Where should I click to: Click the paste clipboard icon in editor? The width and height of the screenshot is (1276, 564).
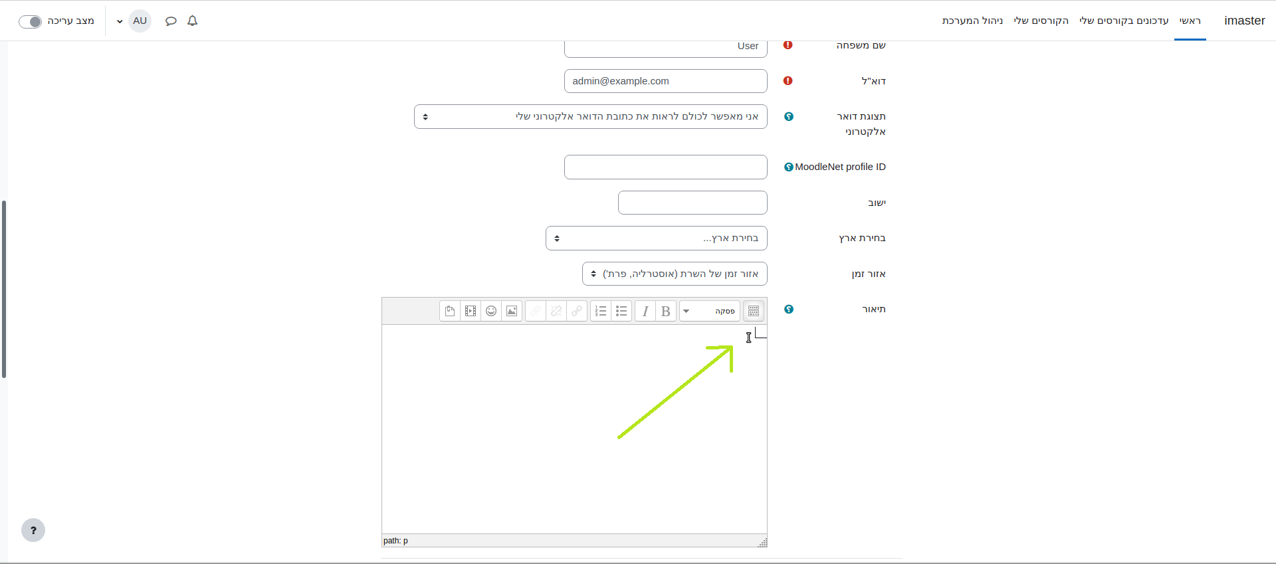pos(450,311)
